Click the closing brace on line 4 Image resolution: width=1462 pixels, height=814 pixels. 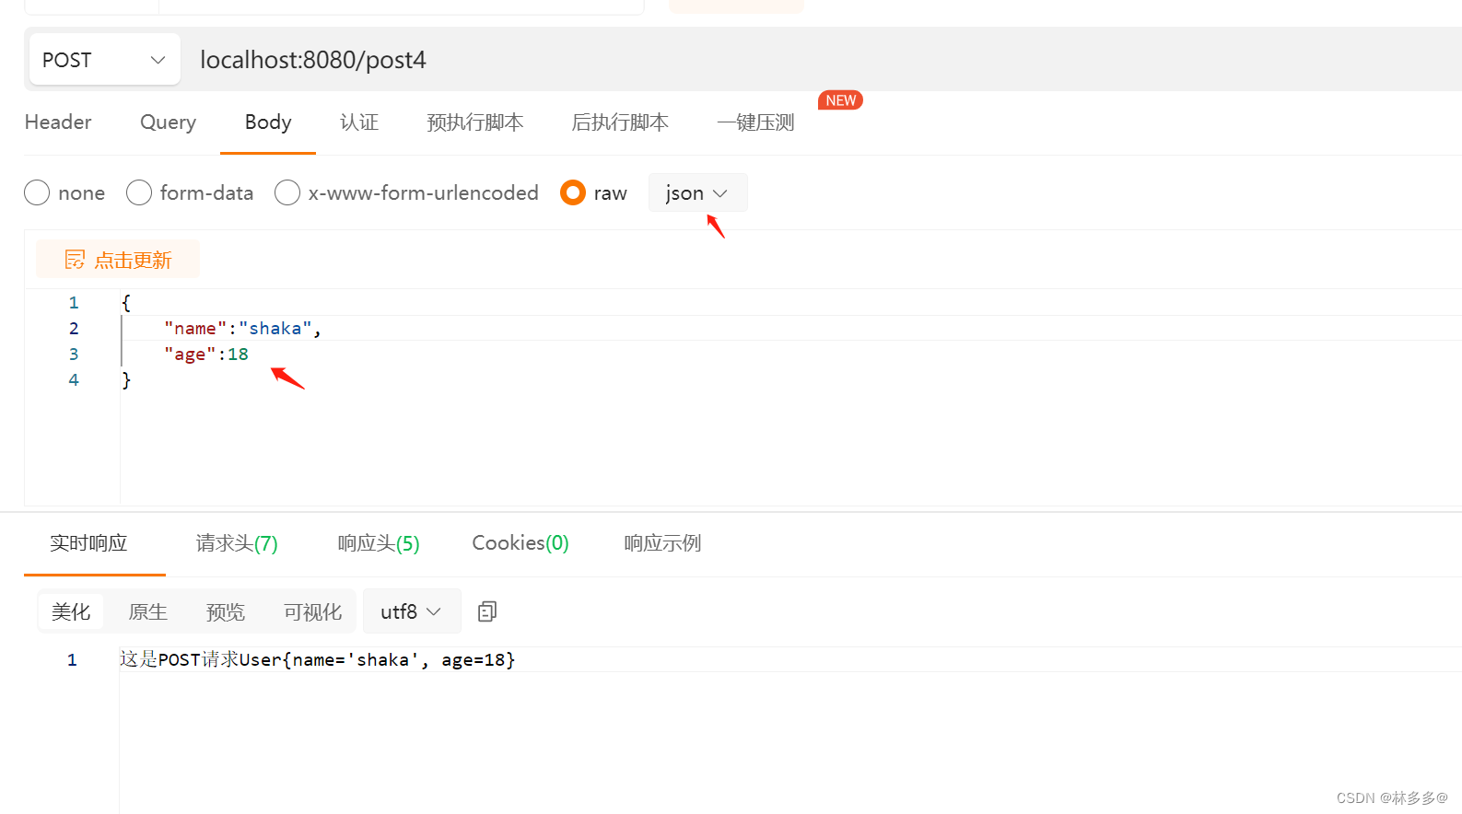tap(126, 380)
